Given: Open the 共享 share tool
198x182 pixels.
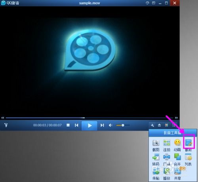Looking at the screenshot, I should (177, 174).
